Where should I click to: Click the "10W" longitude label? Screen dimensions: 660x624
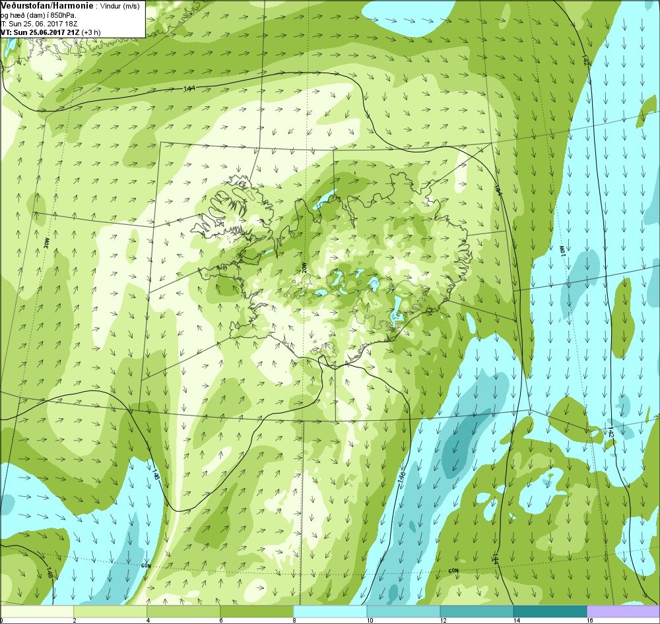[561, 250]
